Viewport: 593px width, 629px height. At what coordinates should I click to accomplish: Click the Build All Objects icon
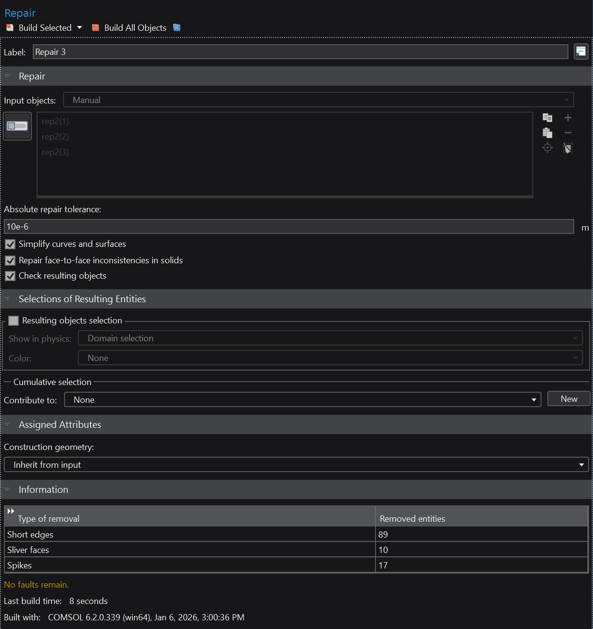coord(96,28)
